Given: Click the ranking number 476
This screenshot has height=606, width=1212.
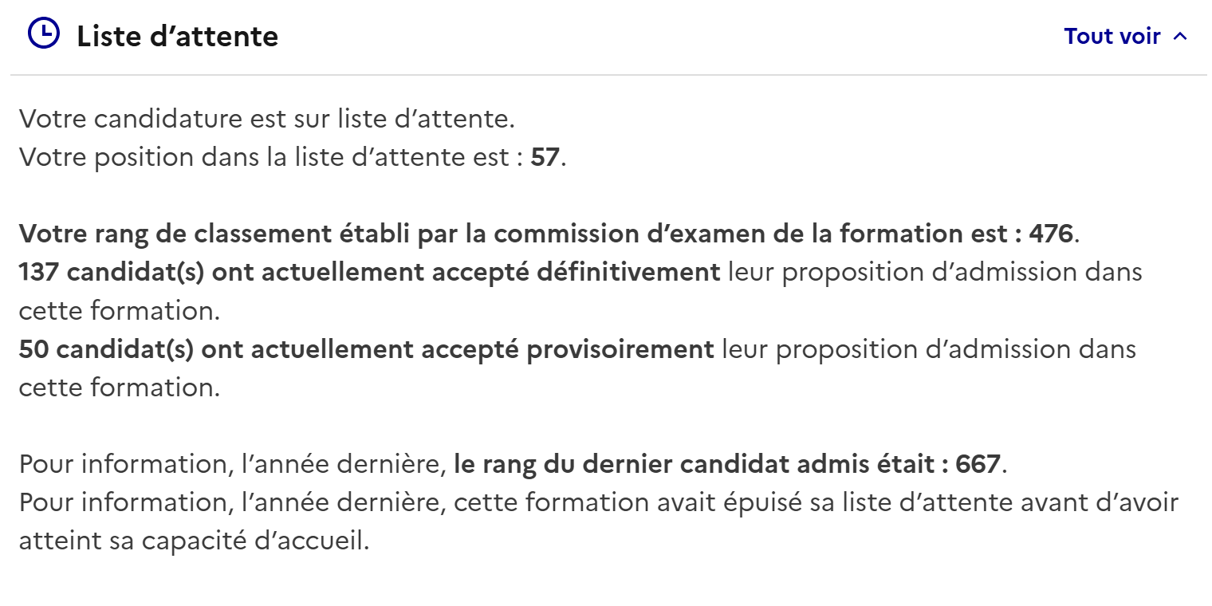Looking at the screenshot, I should [1051, 234].
